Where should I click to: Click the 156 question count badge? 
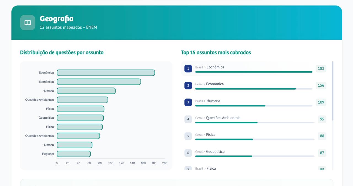click(x=321, y=86)
